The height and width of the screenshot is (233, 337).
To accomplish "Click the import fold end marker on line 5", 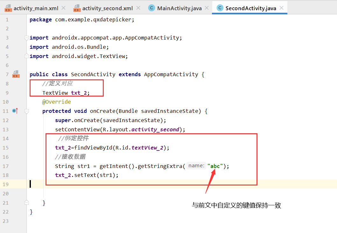I will click(x=27, y=56).
